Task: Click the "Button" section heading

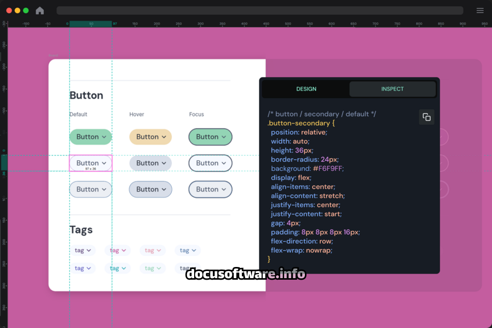Action: (86, 96)
